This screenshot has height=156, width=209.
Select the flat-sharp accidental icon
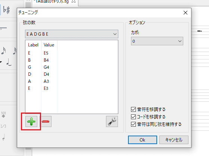tap(6, 10)
